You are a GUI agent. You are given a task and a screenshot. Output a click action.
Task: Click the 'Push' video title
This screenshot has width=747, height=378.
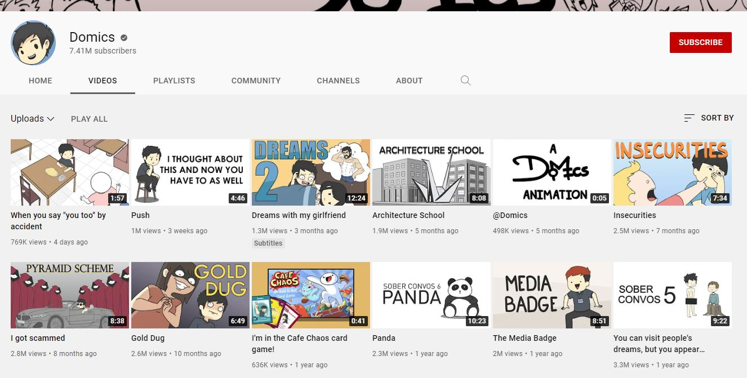coord(140,215)
